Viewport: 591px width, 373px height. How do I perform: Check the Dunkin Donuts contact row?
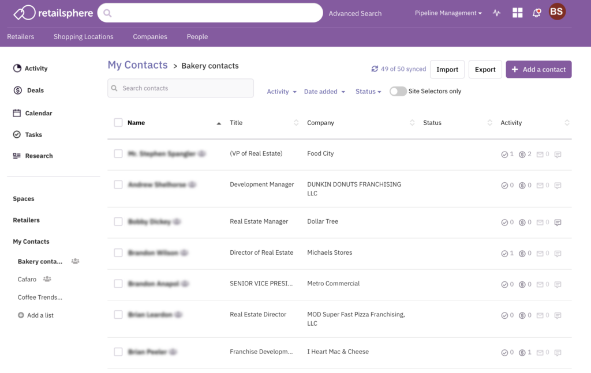pos(118,184)
